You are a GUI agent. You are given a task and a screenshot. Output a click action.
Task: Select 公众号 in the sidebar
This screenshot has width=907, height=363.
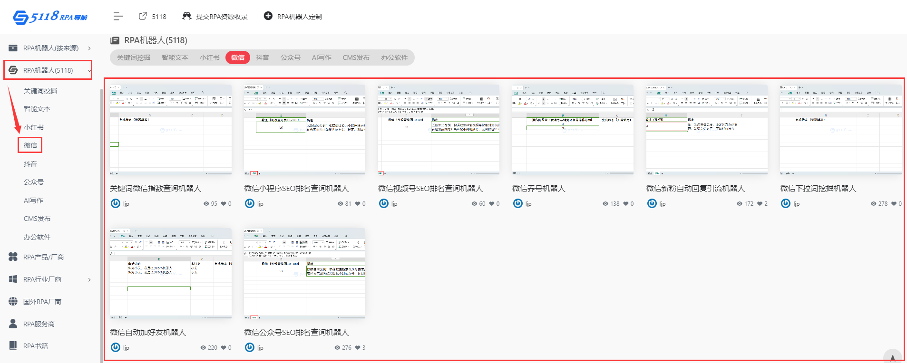coord(34,182)
